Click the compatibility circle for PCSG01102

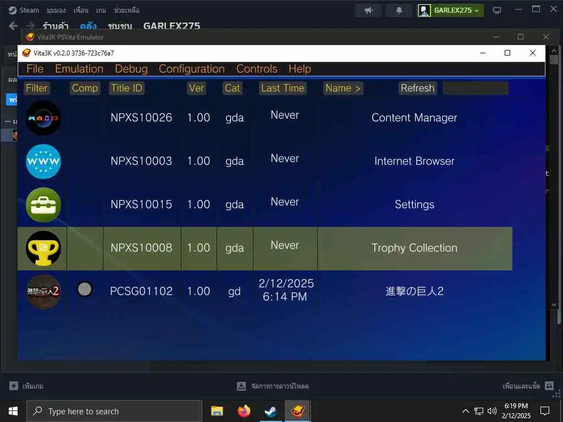pyautogui.click(x=85, y=289)
